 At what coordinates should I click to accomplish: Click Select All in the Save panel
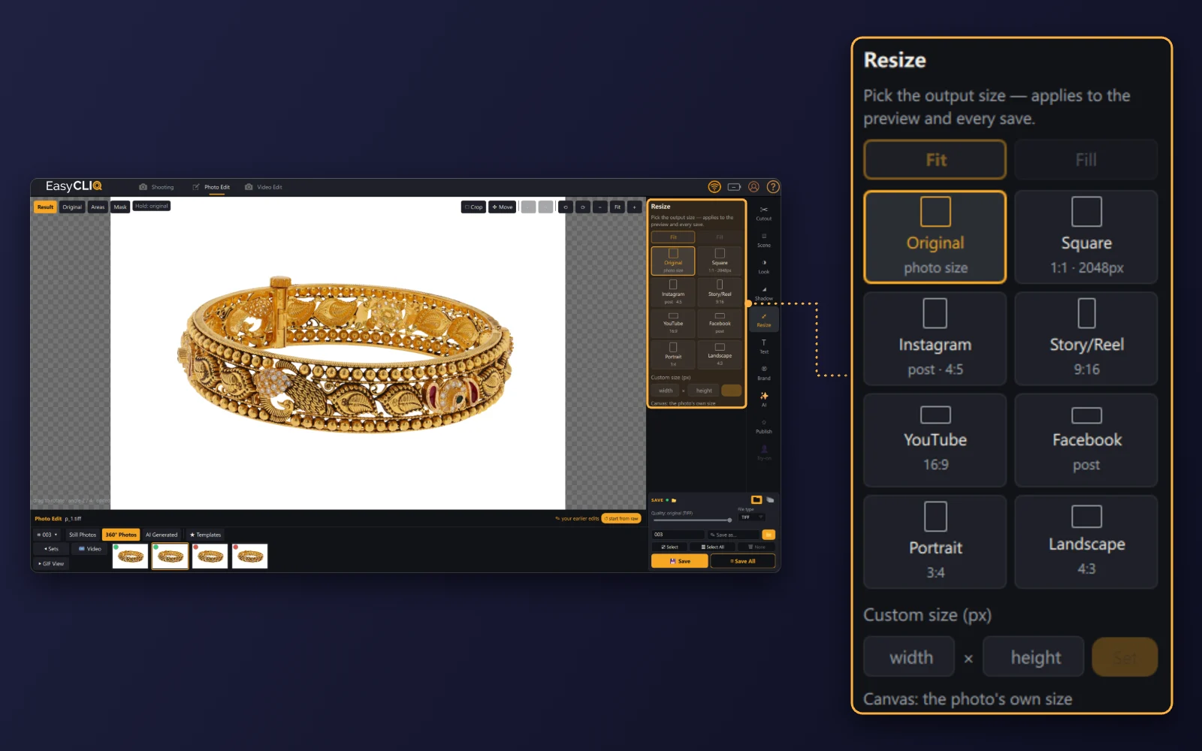[713, 547]
